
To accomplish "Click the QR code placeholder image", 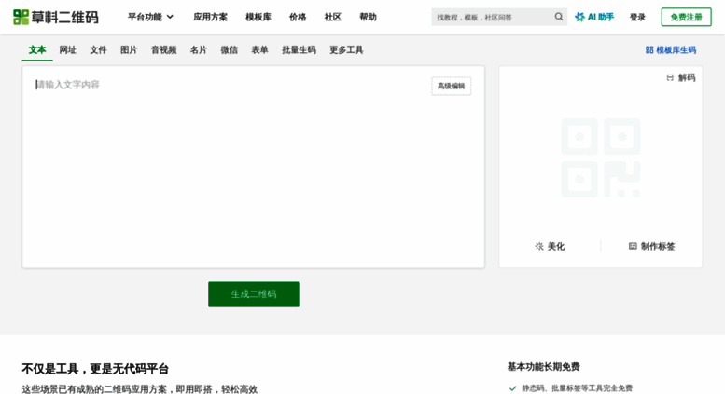I will [601, 157].
